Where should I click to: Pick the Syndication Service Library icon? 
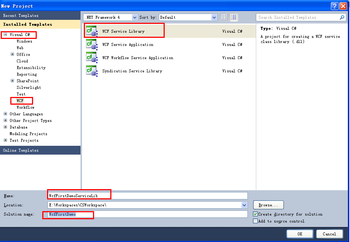tap(91, 71)
